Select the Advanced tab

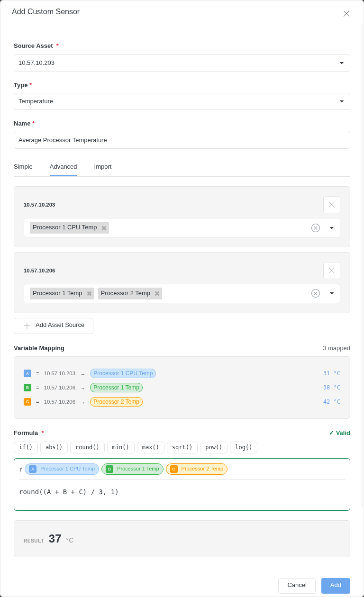(64, 167)
